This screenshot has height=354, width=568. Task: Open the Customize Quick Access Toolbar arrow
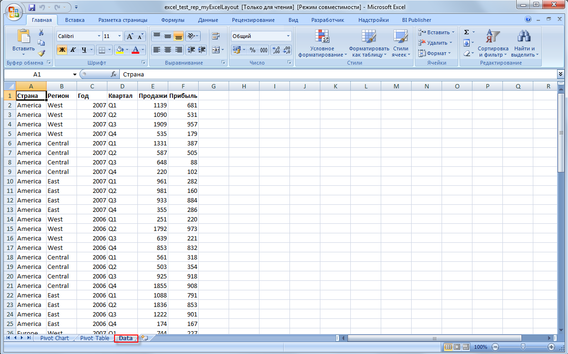coord(76,7)
